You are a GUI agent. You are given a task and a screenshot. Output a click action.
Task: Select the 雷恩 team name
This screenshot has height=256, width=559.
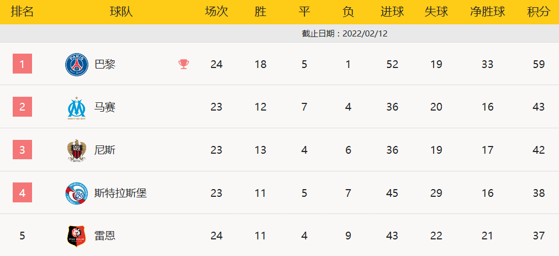[105, 236]
